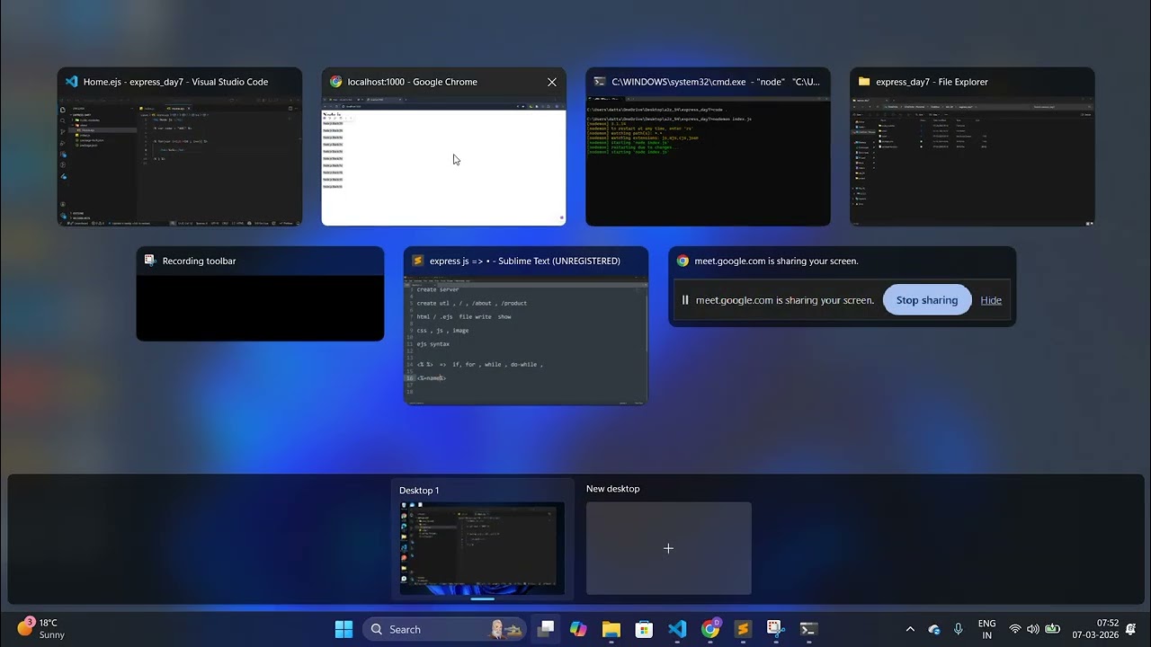Open the clock and date 07:52

point(1095,629)
